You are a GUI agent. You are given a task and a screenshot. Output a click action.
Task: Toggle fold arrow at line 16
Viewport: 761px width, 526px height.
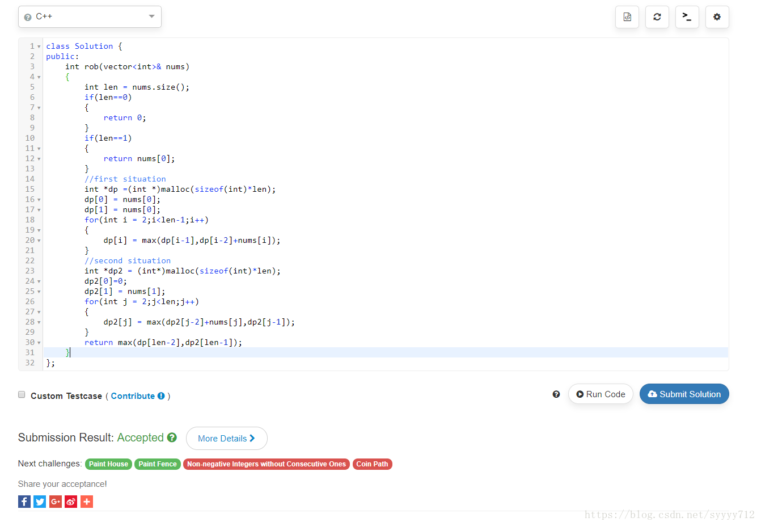39,200
